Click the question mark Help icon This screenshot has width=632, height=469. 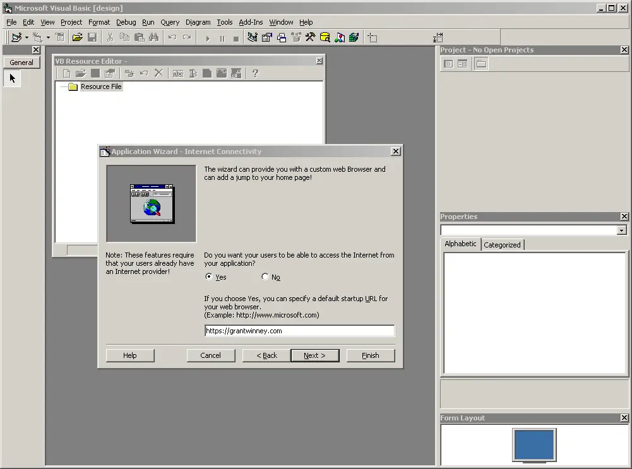[x=255, y=73]
